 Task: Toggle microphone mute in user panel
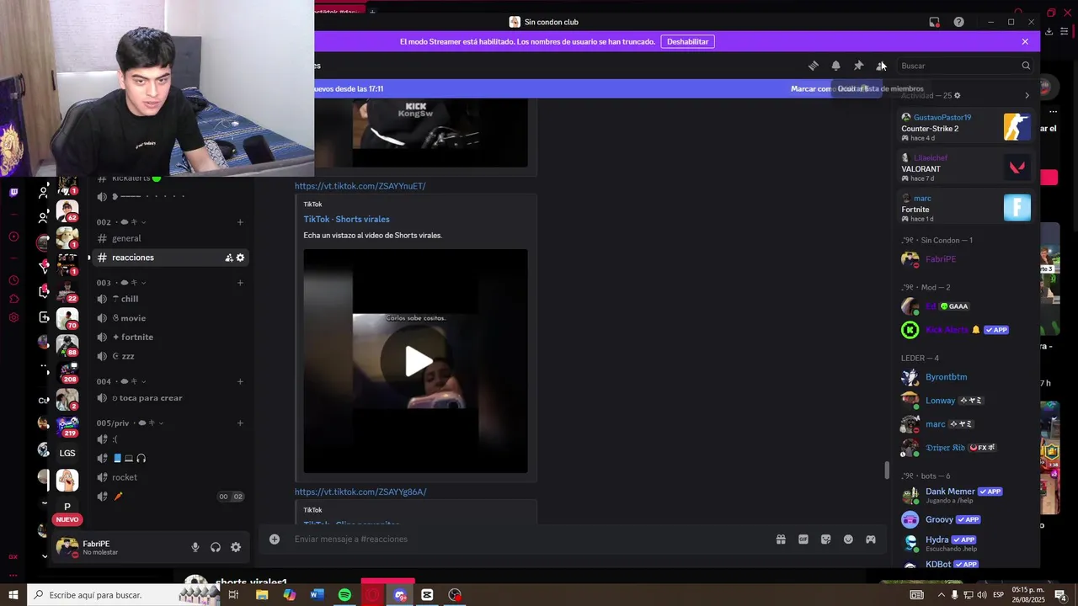pyautogui.click(x=195, y=547)
